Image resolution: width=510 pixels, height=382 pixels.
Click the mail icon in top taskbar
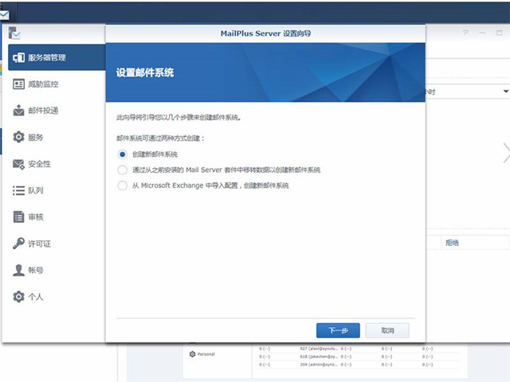[4, 15]
